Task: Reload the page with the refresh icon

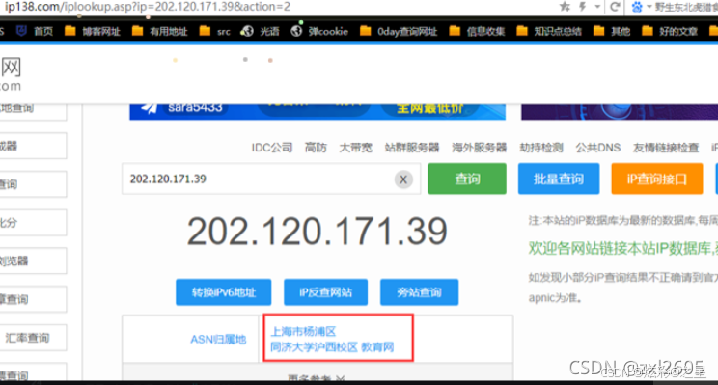Action: pos(615,7)
